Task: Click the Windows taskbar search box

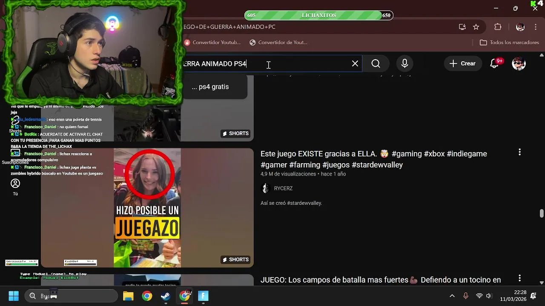Action: point(71,296)
